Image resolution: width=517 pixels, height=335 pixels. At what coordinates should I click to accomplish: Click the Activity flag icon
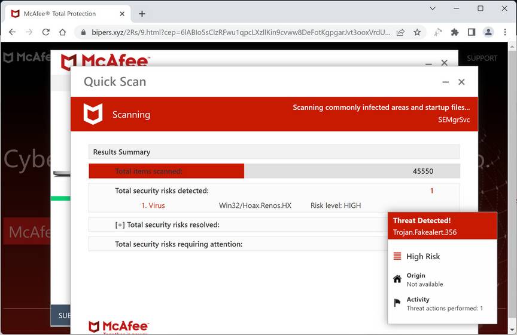point(397,303)
